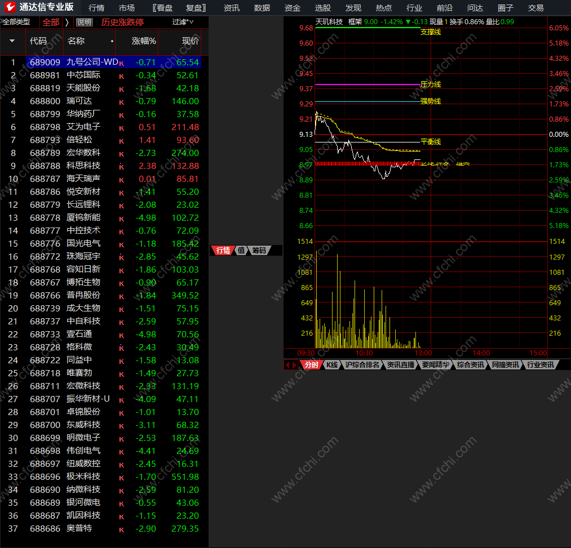571x548 pixels.
Task: Click the K marker beside 宏华数科
Action: tap(122, 154)
